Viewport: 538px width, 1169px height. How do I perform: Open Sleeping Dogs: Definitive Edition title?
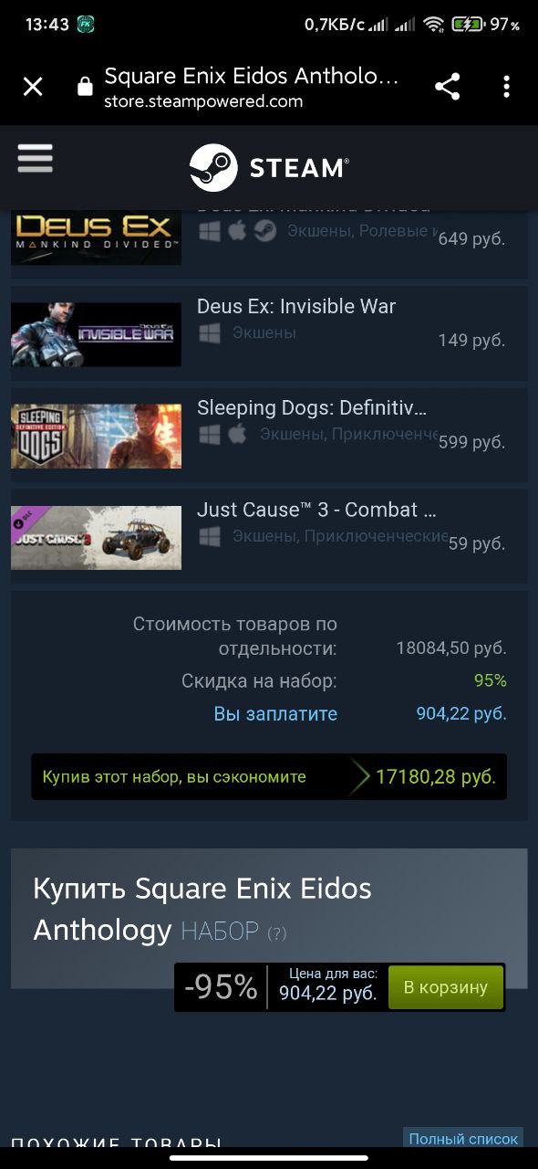312,408
